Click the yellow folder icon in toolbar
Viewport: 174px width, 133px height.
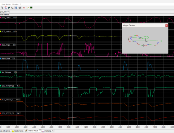(12, 8)
